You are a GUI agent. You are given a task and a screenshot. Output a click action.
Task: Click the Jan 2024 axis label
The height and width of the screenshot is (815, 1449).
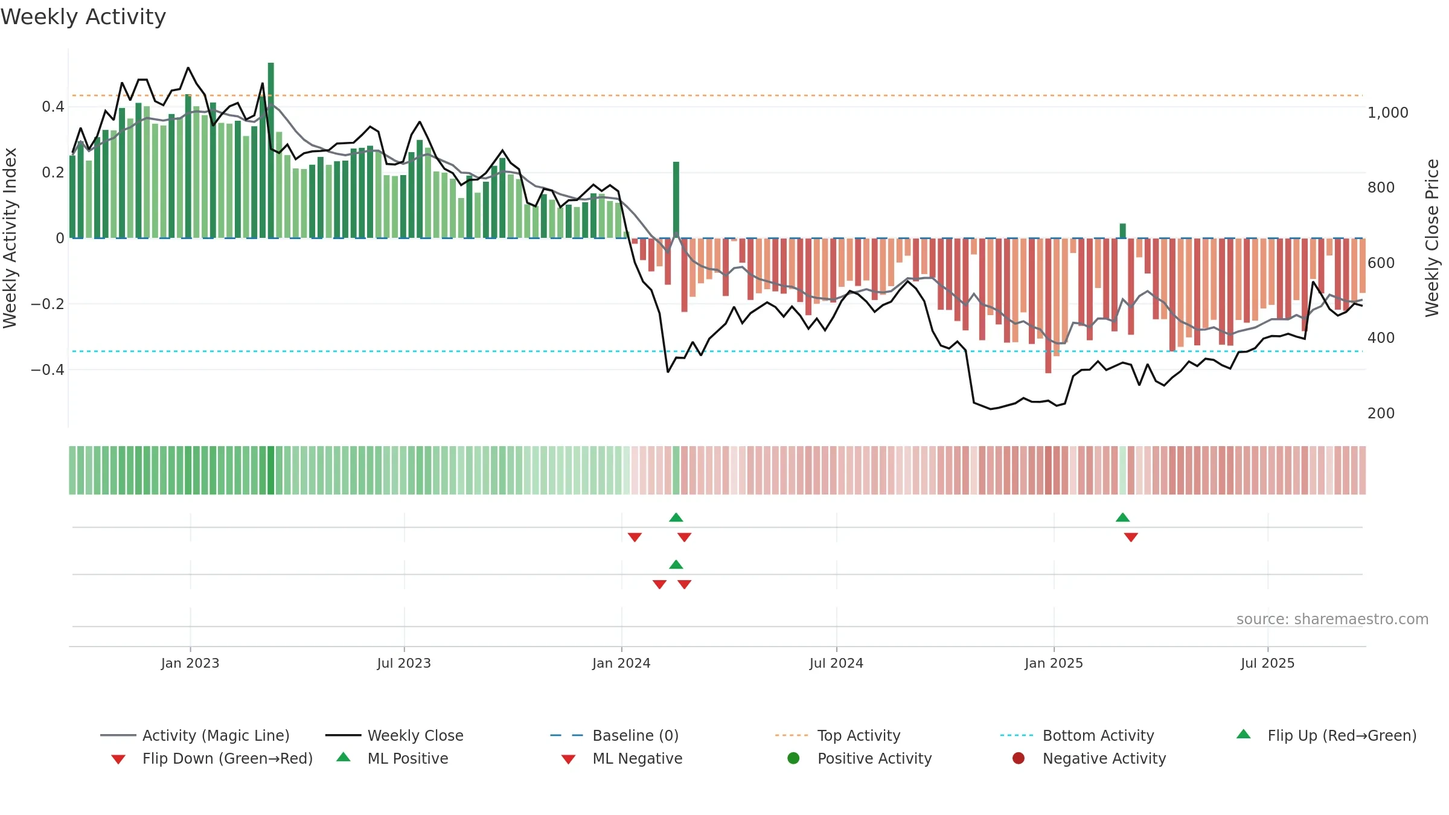[x=621, y=663]
